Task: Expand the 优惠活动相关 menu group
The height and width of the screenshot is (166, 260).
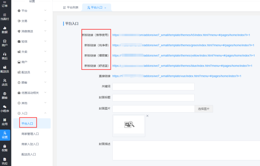Action: click(32, 93)
